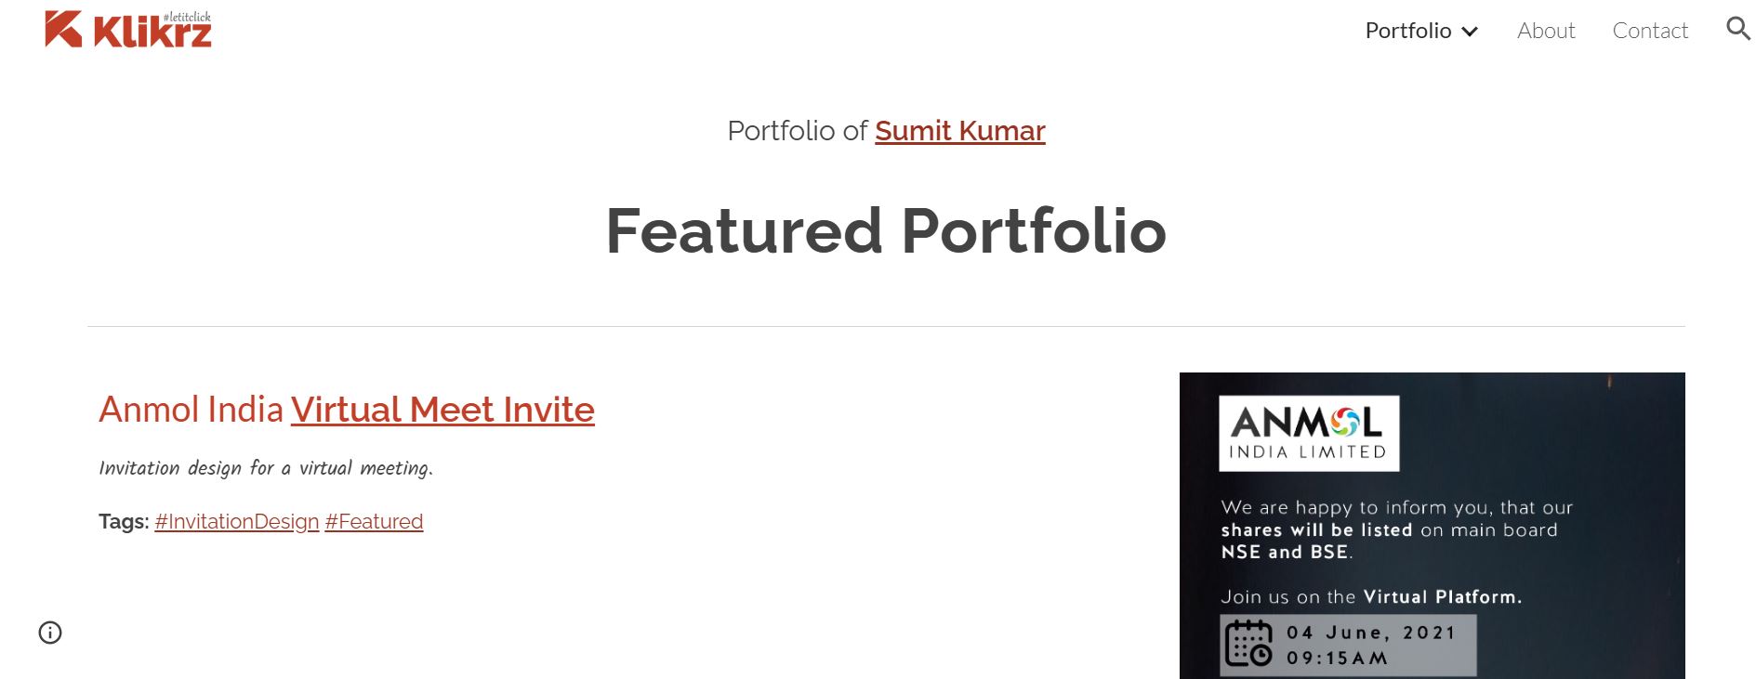Click the #Featured tag link
Image resolution: width=1756 pixels, height=679 pixels.
coord(374,522)
